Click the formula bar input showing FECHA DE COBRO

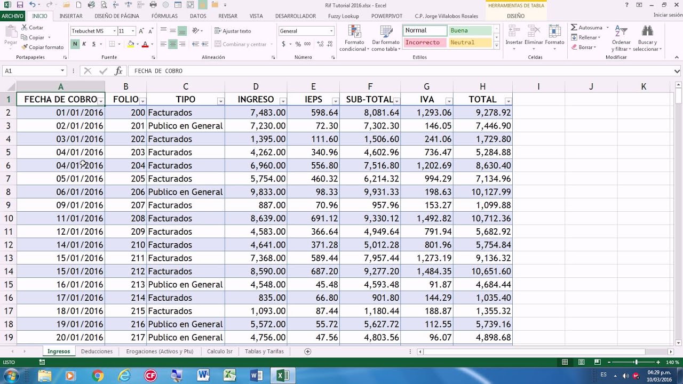[x=400, y=70]
